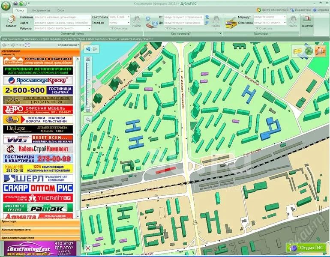The height and width of the screenshot is (257, 330).
Task: Open the Ярославские Краски banner
Action: click(38, 81)
